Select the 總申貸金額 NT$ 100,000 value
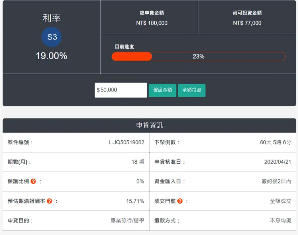 click(151, 23)
